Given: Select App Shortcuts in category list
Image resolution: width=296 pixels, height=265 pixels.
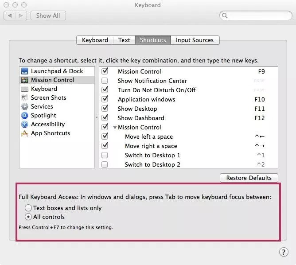Looking at the screenshot, I should click(x=57, y=133).
